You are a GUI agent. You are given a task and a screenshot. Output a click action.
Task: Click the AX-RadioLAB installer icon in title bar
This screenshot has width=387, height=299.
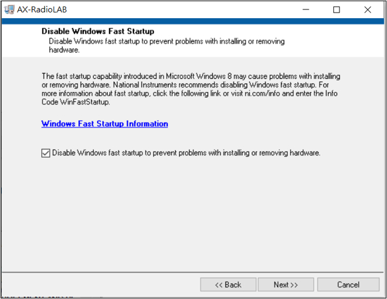[9, 9]
